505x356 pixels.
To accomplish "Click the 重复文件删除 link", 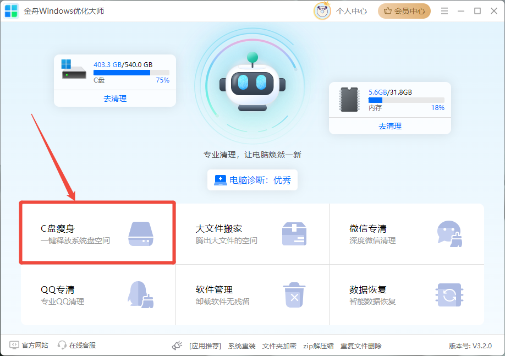I will pyautogui.click(x=361, y=346).
